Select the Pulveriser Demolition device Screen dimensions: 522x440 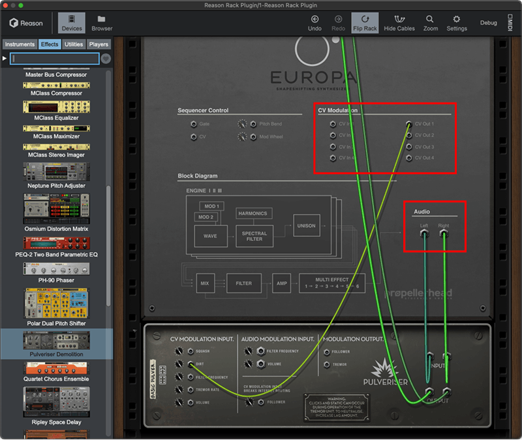tap(56, 344)
